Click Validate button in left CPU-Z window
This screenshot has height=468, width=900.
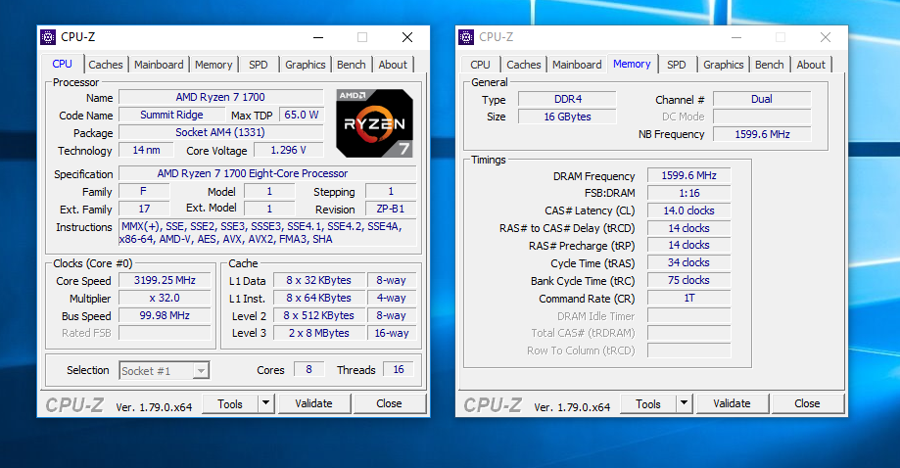[314, 403]
